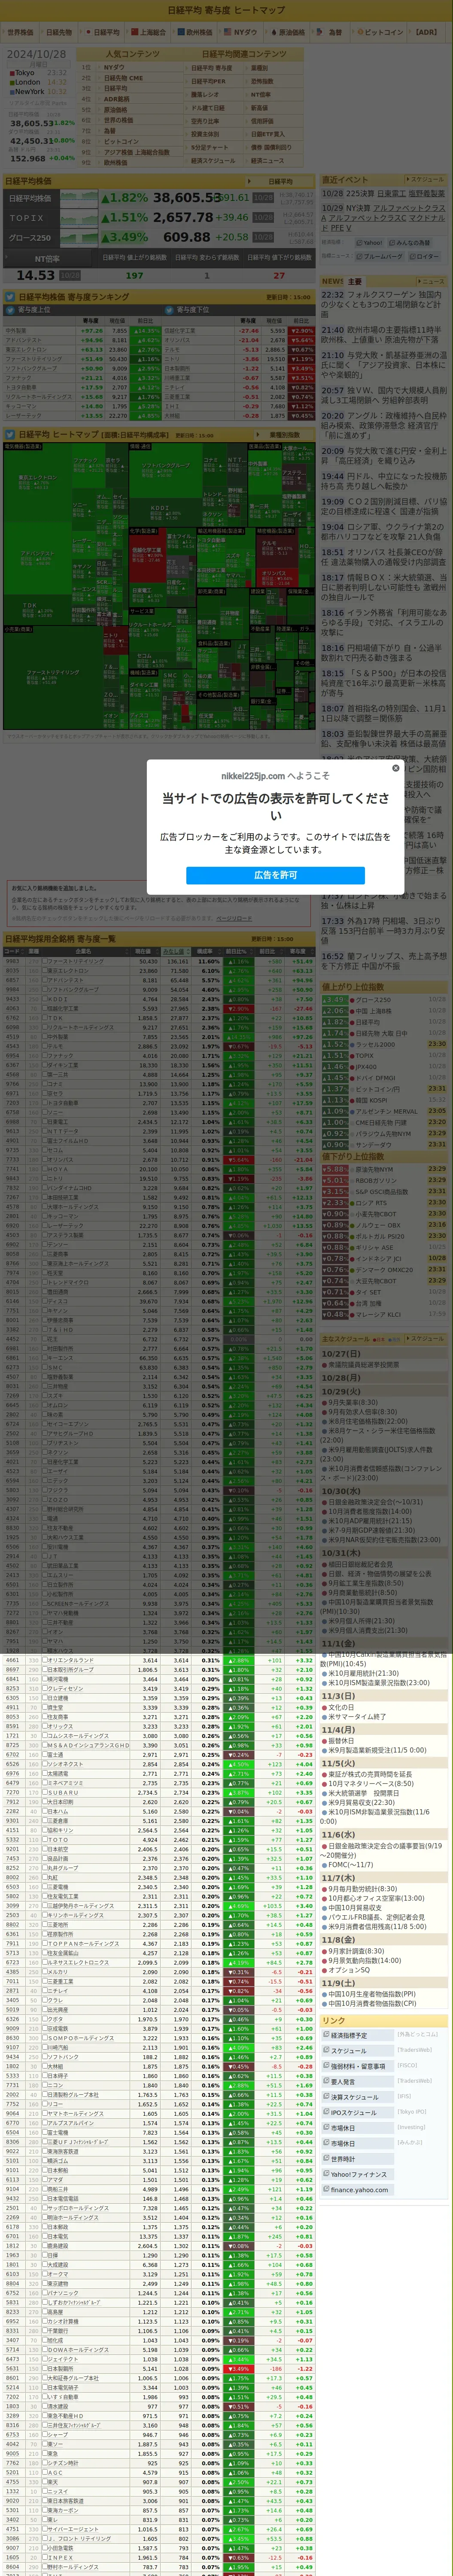Screen dimensions: 453x2576
Task: Open ラッセル2000 in 値上がり上位指数 list
Action: coord(375,1044)
